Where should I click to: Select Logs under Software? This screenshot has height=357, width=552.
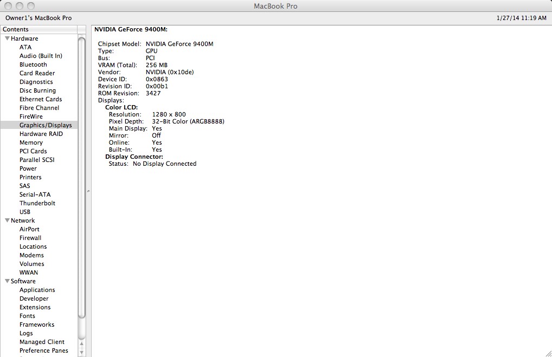point(26,333)
